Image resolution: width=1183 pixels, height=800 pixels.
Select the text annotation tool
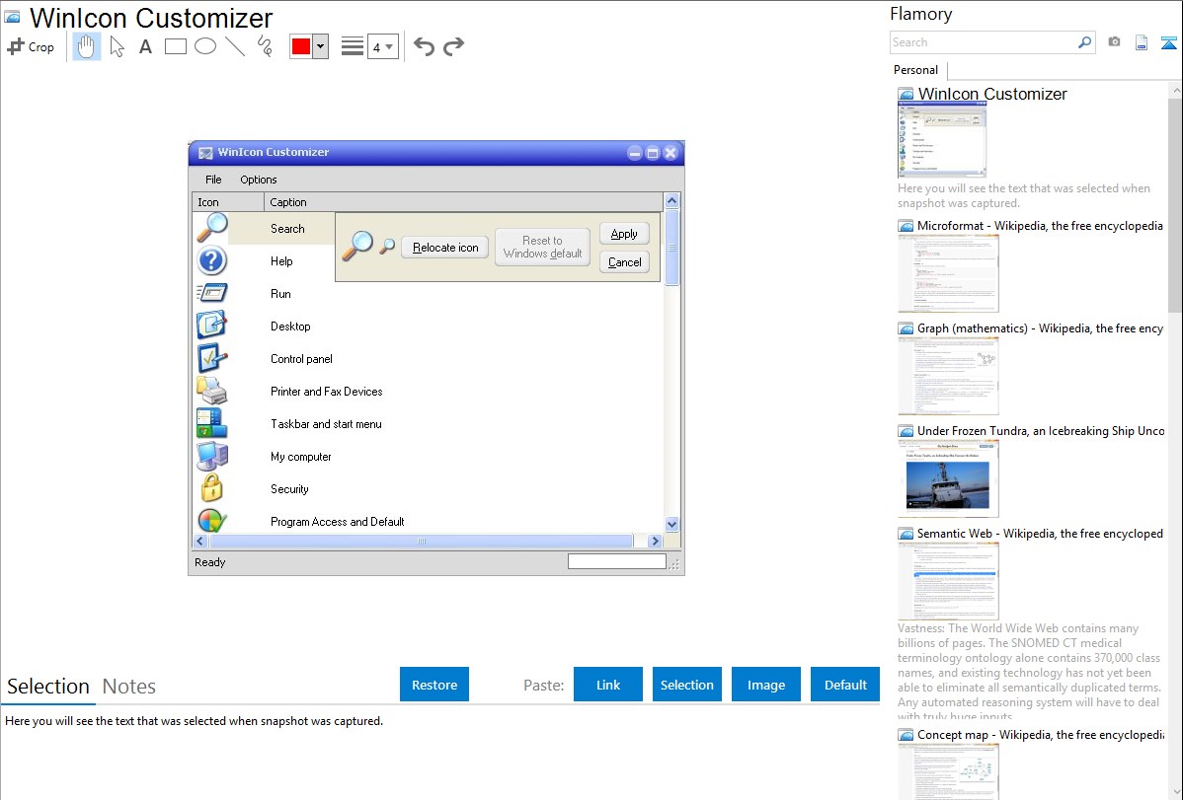pos(145,46)
